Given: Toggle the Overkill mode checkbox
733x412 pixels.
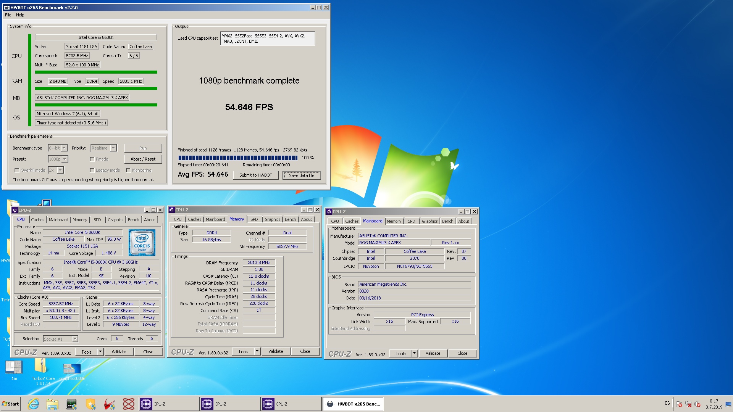Looking at the screenshot, I should [x=17, y=170].
